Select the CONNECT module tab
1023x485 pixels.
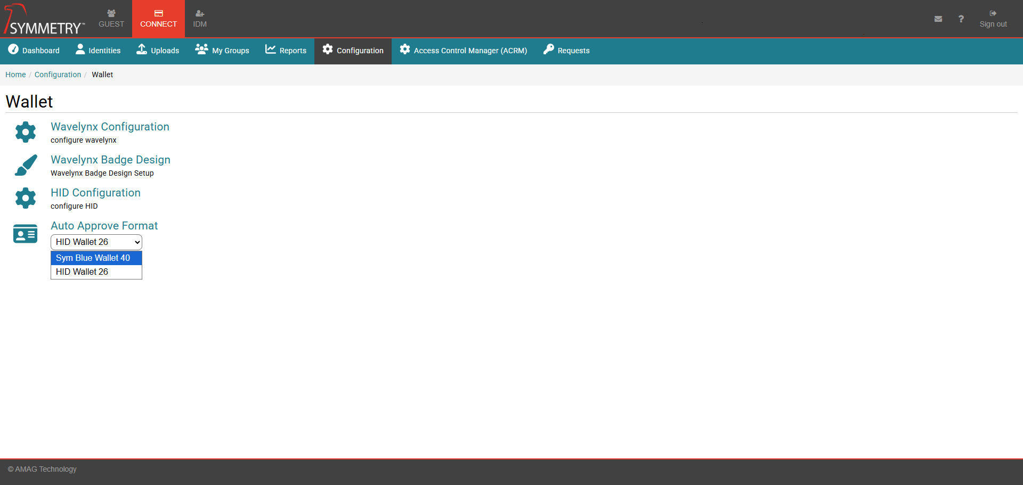(158, 19)
